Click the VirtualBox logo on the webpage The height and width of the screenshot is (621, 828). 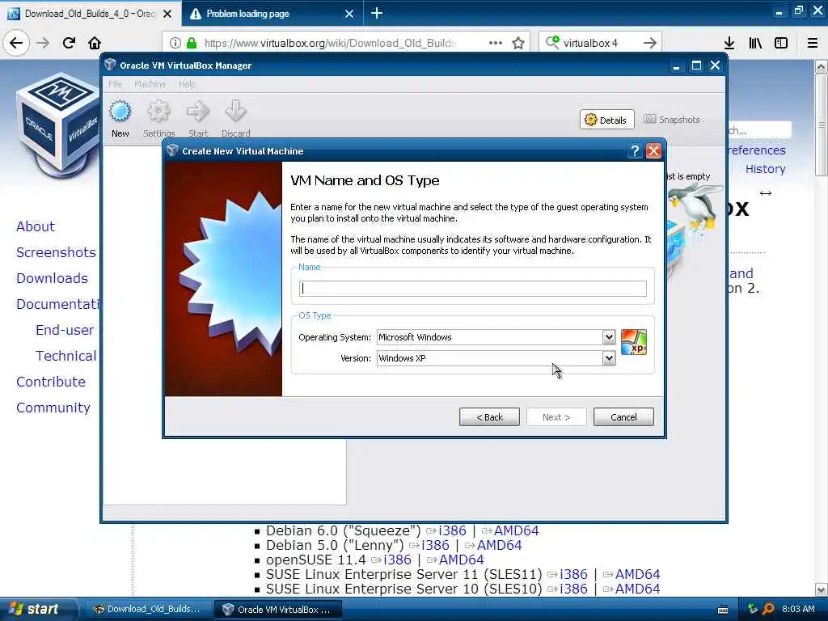tap(57, 127)
